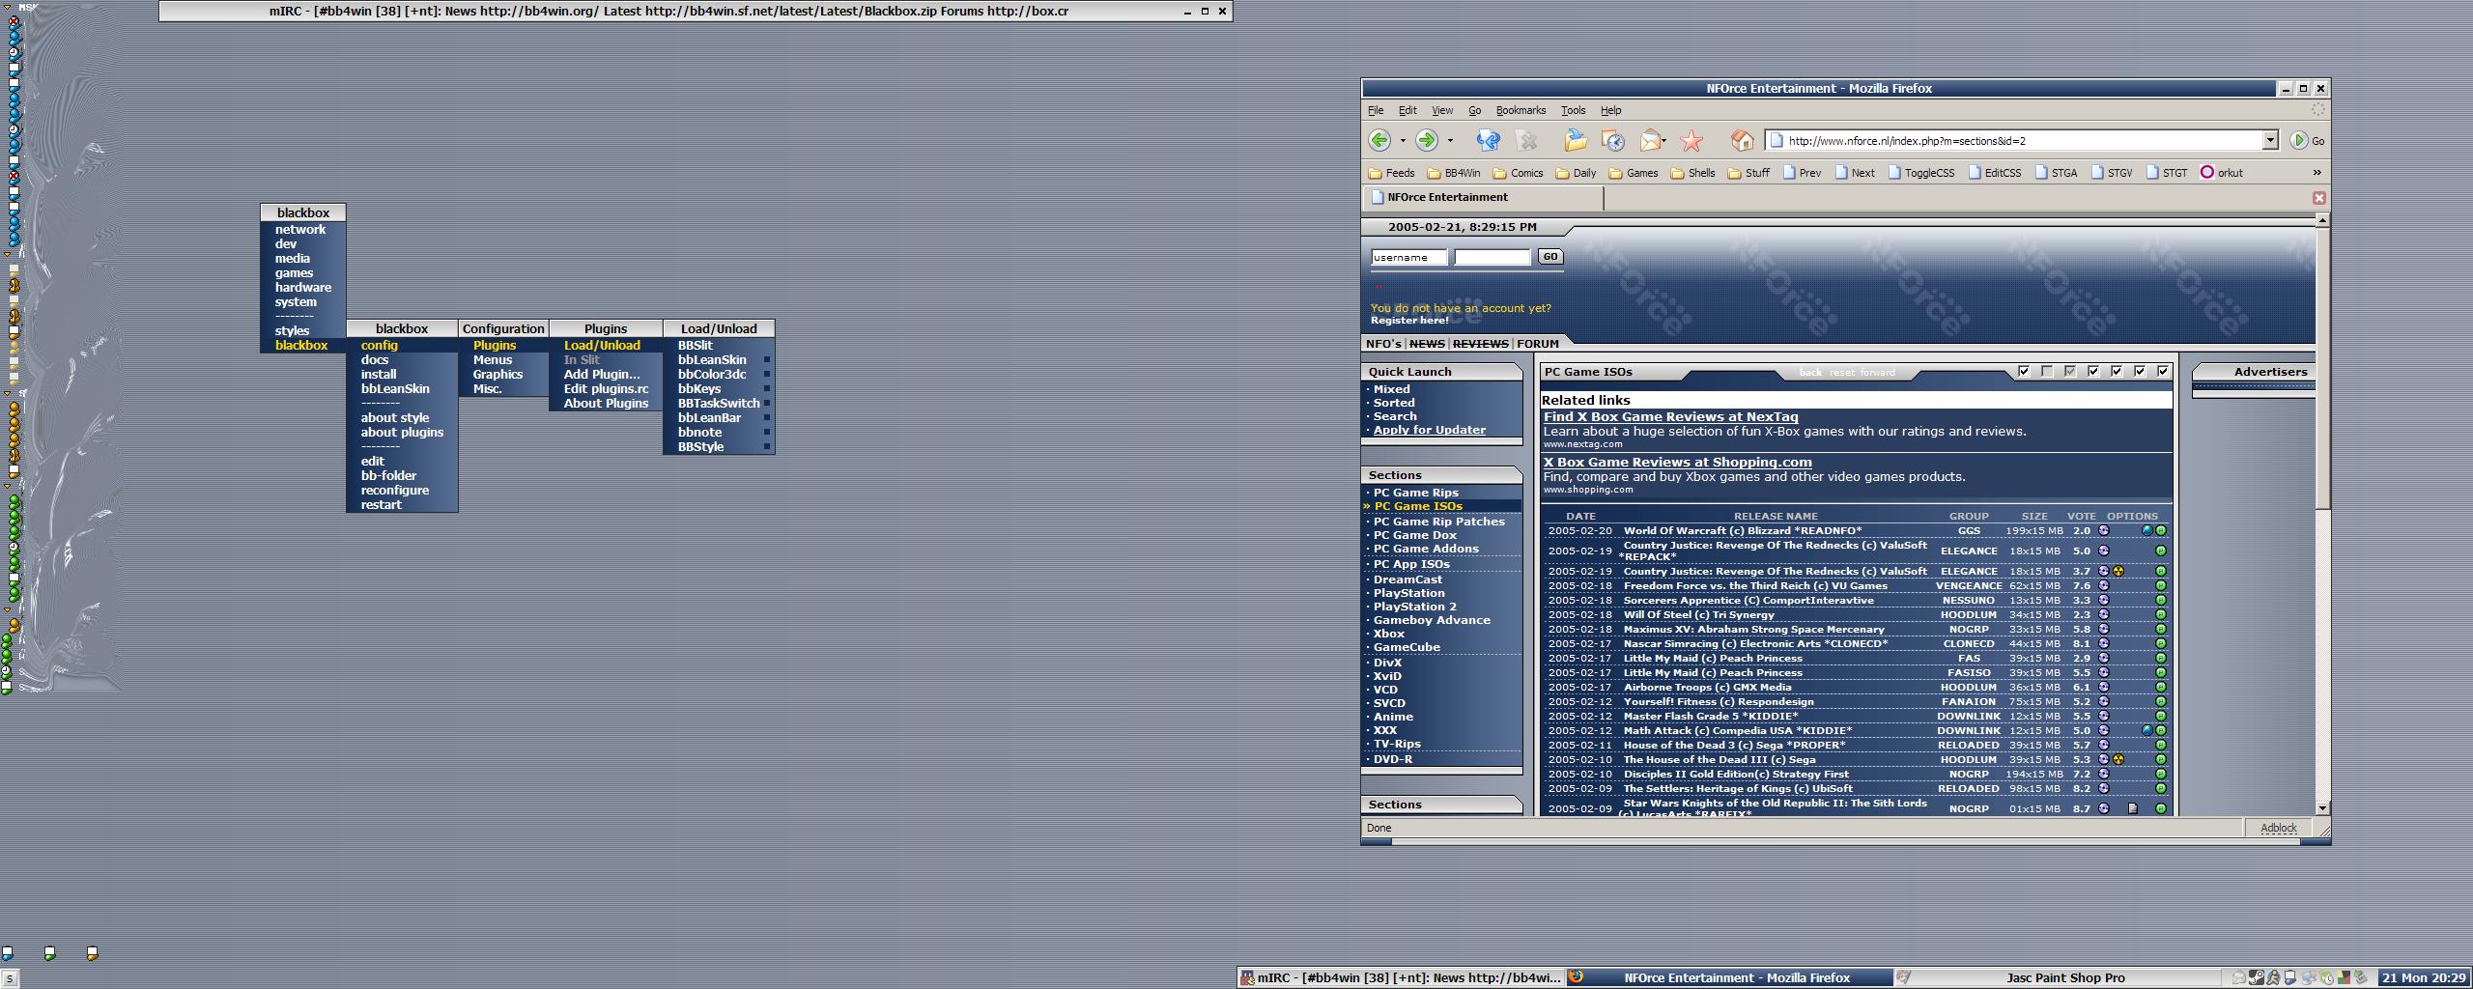Click the Adblock status bar entry
2473x989 pixels.
point(2278,828)
